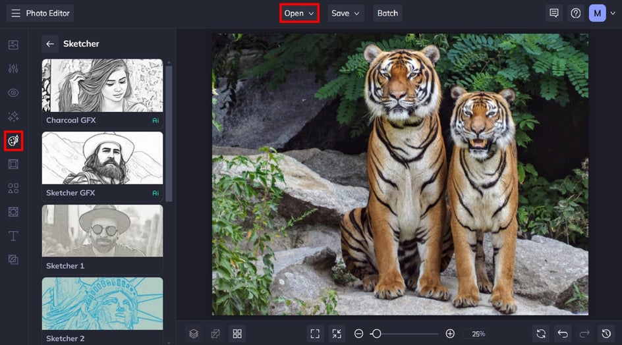Viewport: 622px width, 345px height.
Task: Zoom in with the plus icon
Action: 450,334
